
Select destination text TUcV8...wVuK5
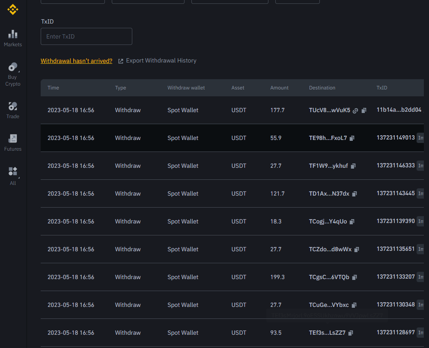click(x=329, y=110)
